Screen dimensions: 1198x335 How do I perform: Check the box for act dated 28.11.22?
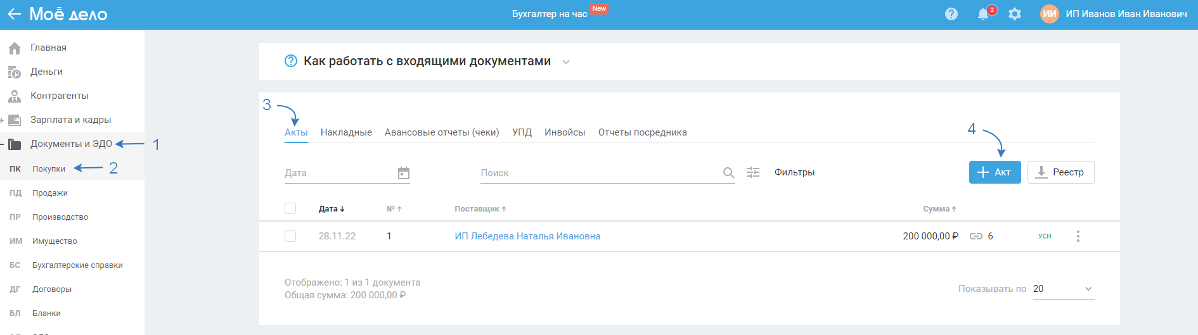[290, 236]
